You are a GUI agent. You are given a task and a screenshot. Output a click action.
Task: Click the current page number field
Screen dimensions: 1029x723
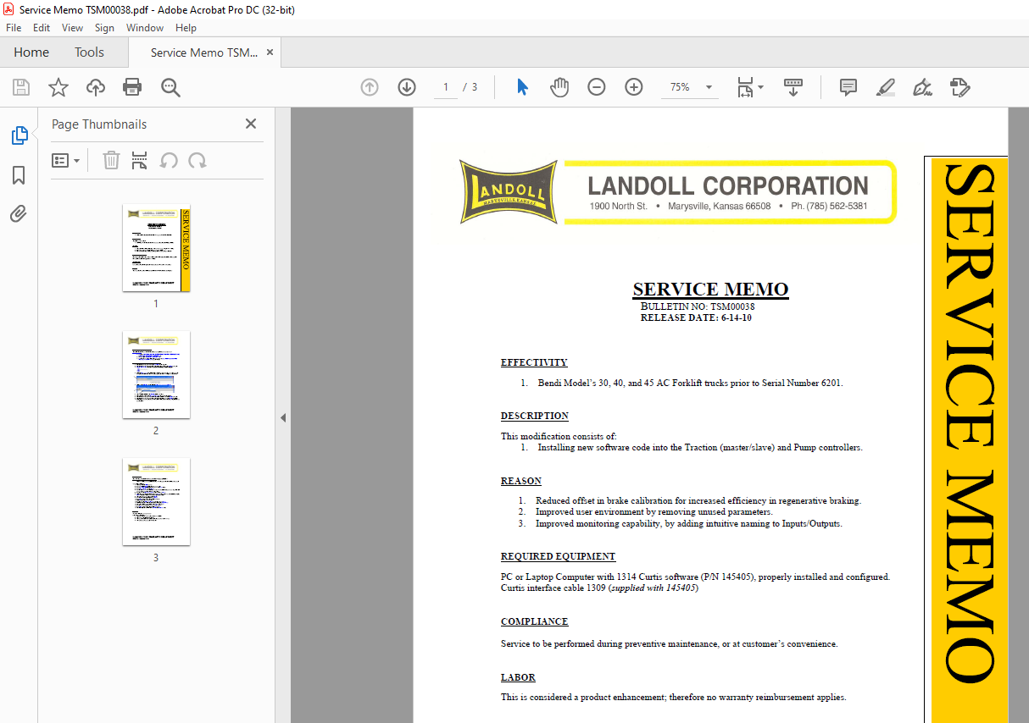point(446,87)
